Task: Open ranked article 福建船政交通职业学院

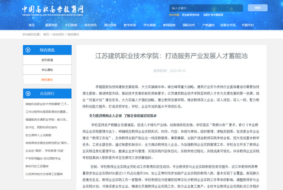Action: coord(47,120)
